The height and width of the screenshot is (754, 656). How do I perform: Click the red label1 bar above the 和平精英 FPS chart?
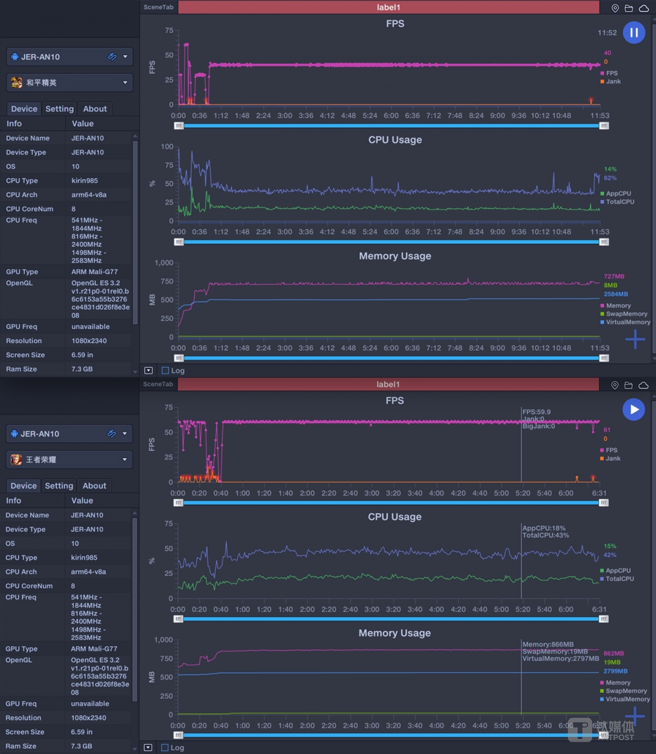(388, 7)
